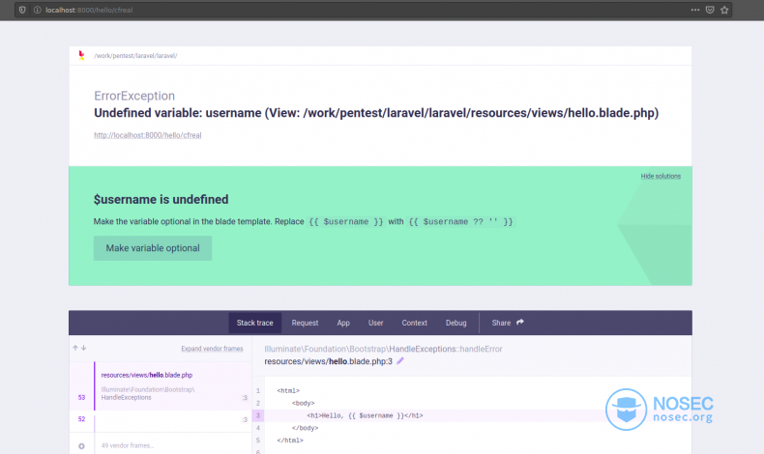Screen dimensions: 764x454
Task: Switch to the Debug tab
Action: pyautogui.click(x=456, y=323)
